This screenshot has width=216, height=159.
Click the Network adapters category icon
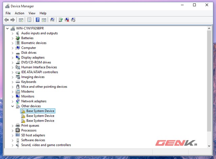(x=18, y=101)
